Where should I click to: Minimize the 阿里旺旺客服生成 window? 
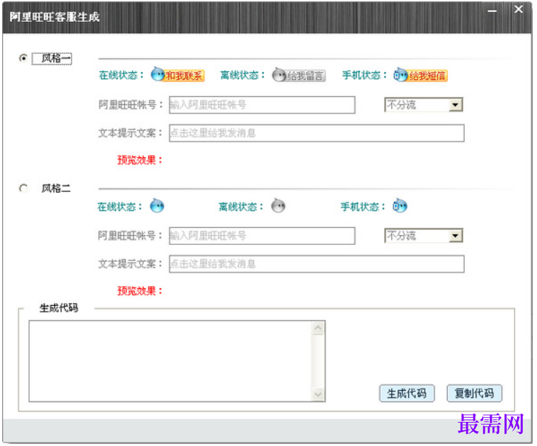[492, 11]
